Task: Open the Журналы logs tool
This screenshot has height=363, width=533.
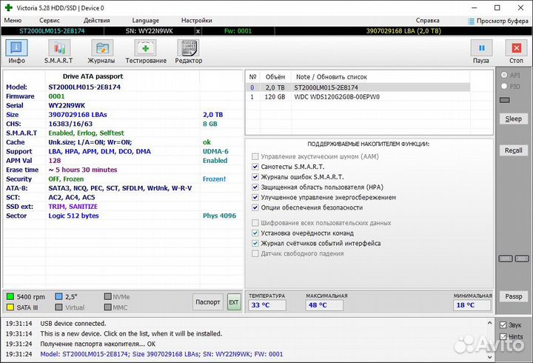Action: [101, 51]
